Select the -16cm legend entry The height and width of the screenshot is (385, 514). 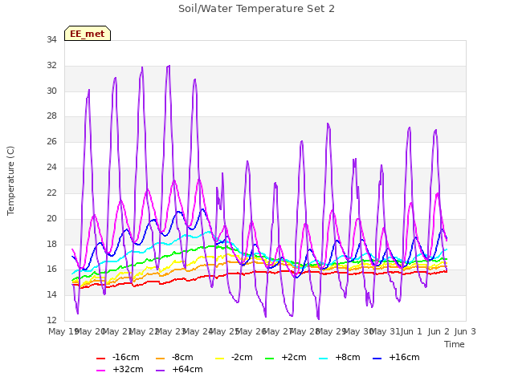pos(118,357)
